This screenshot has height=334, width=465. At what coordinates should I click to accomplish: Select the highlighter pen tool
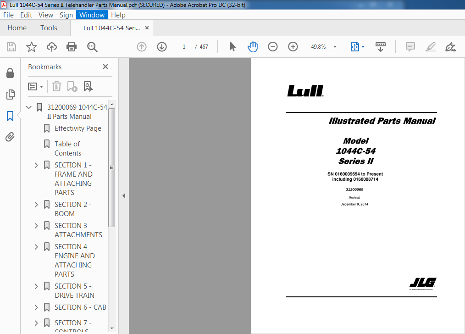click(430, 47)
